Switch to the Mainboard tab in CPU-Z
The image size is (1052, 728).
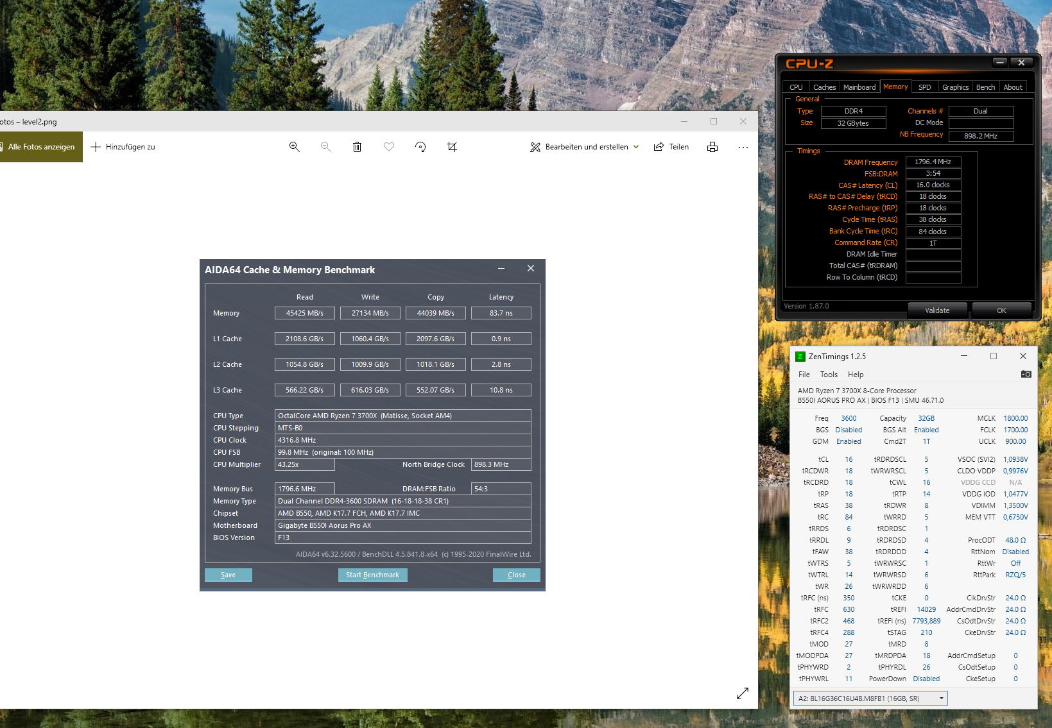[859, 87]
